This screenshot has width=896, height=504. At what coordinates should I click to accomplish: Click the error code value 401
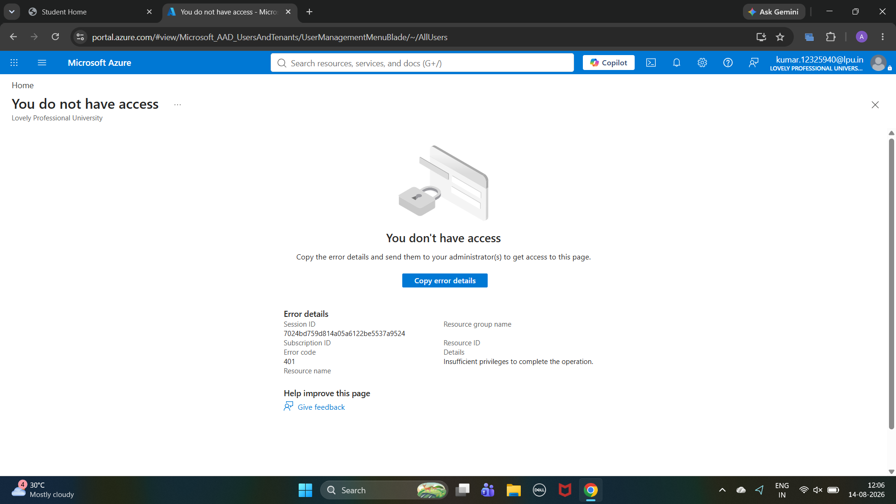289,362
